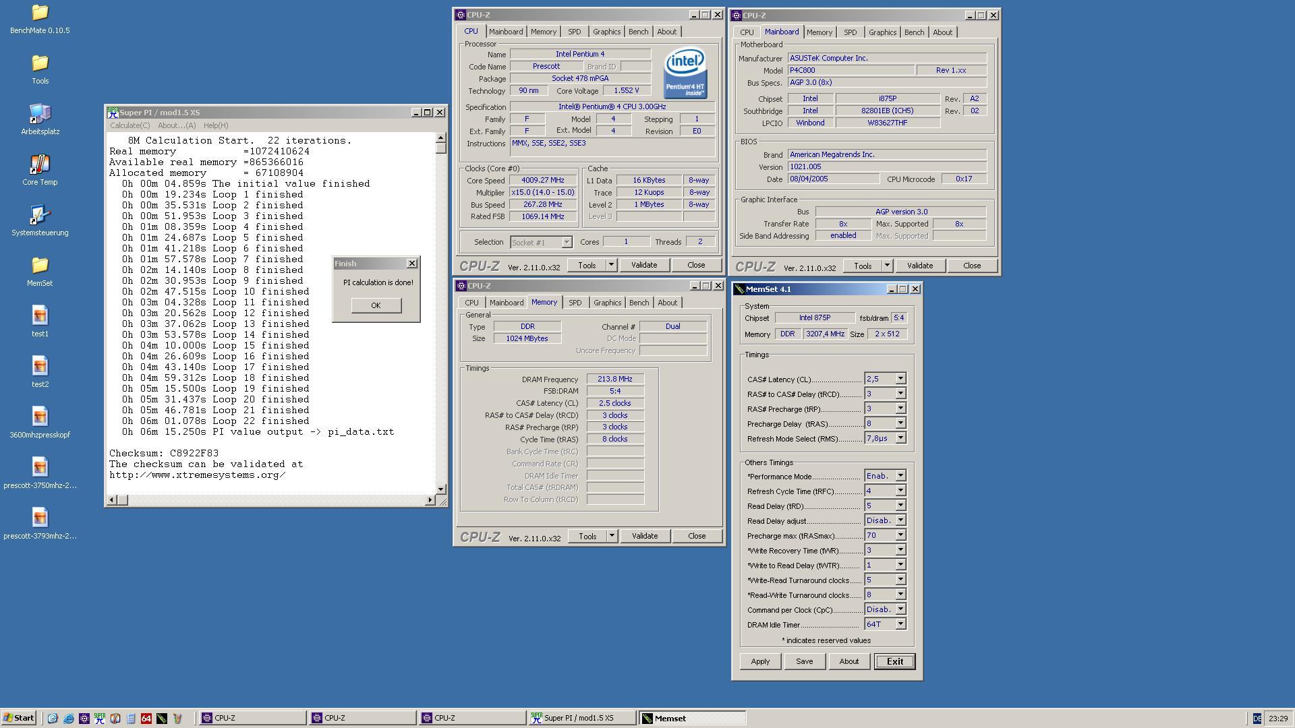Click Apply button in MemSet
Viewport: 1295px width, 728px height.
click(x=759, y=661)
